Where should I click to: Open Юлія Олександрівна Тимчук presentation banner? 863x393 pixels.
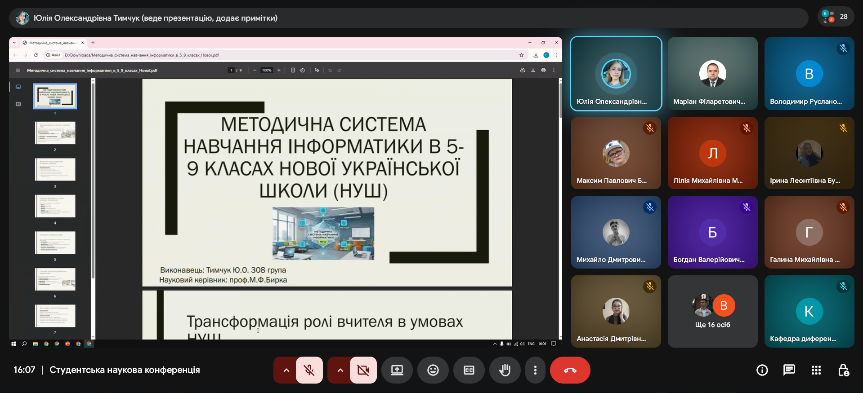408,18
